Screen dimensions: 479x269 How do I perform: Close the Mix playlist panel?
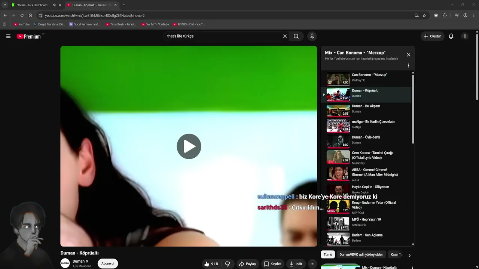408,55
